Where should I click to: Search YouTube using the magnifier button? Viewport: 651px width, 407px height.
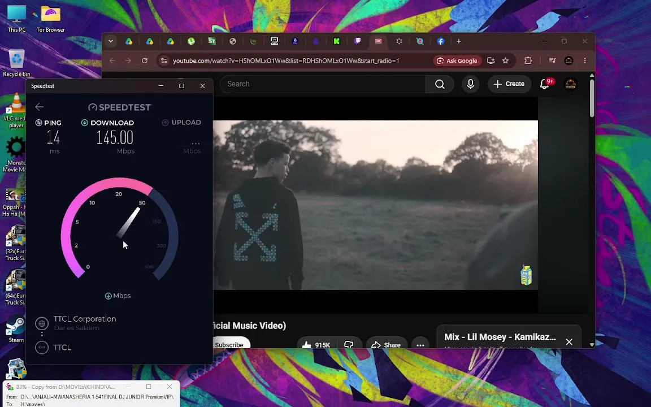(x=440, y=84)
